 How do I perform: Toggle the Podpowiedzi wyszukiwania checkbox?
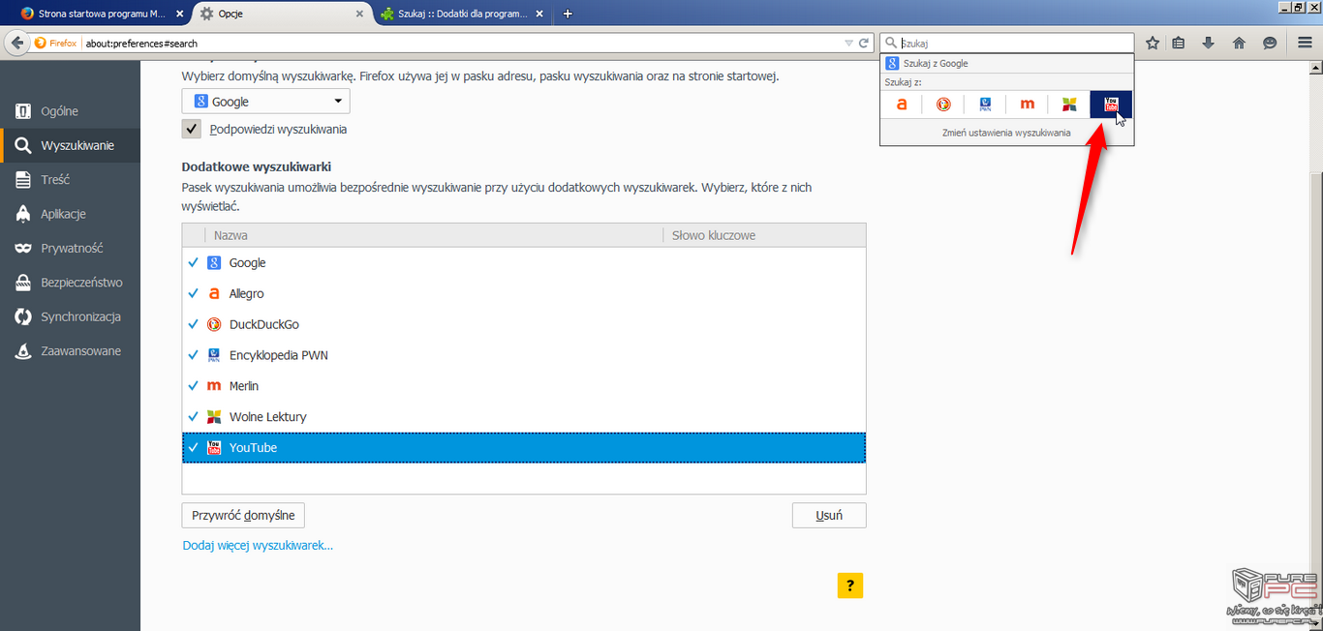pyautogui.click(x=192, y=130)
